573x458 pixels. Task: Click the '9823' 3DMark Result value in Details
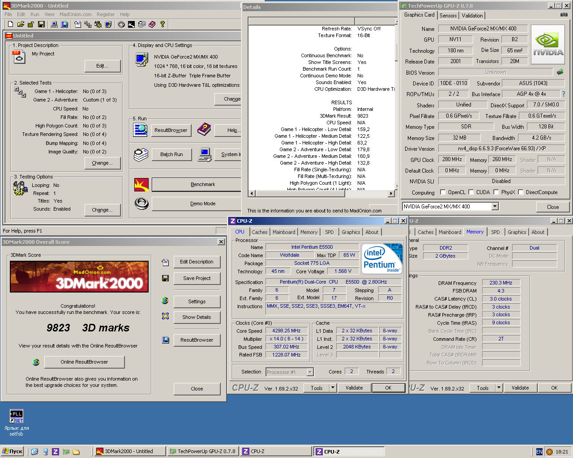click(363, 116)
